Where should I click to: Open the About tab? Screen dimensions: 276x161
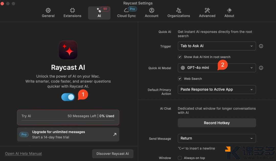[x=229, y=13]
